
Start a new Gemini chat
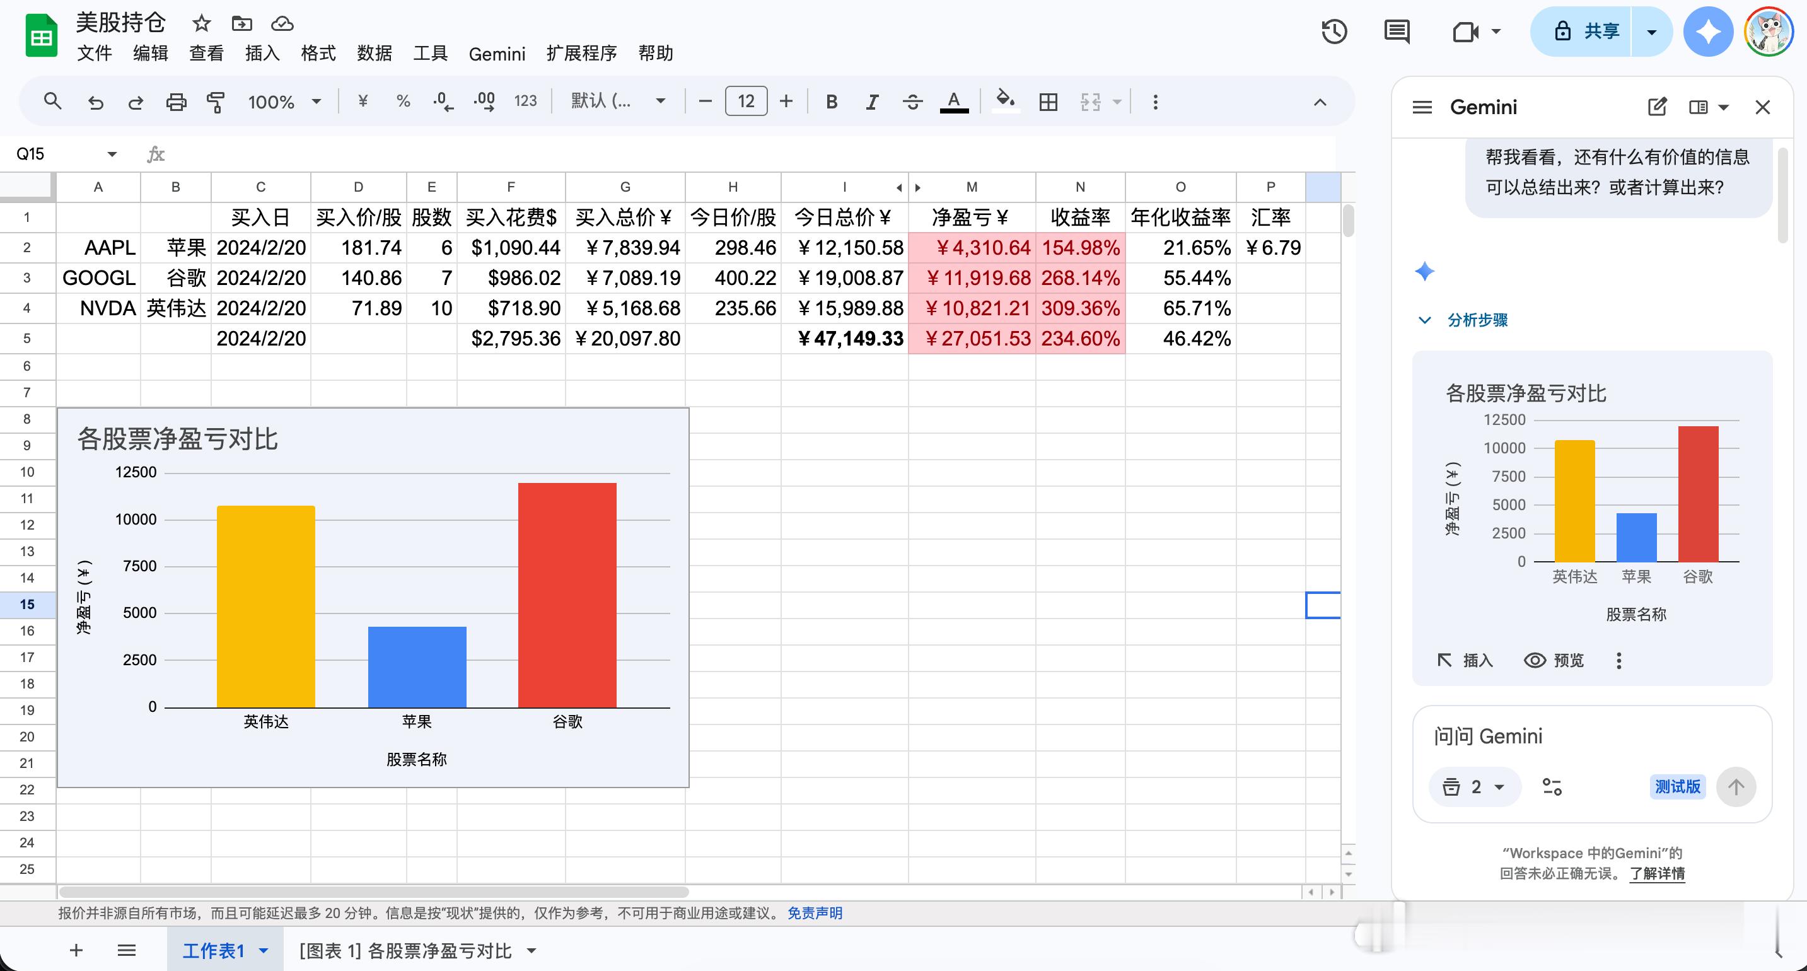point(1657,107)
